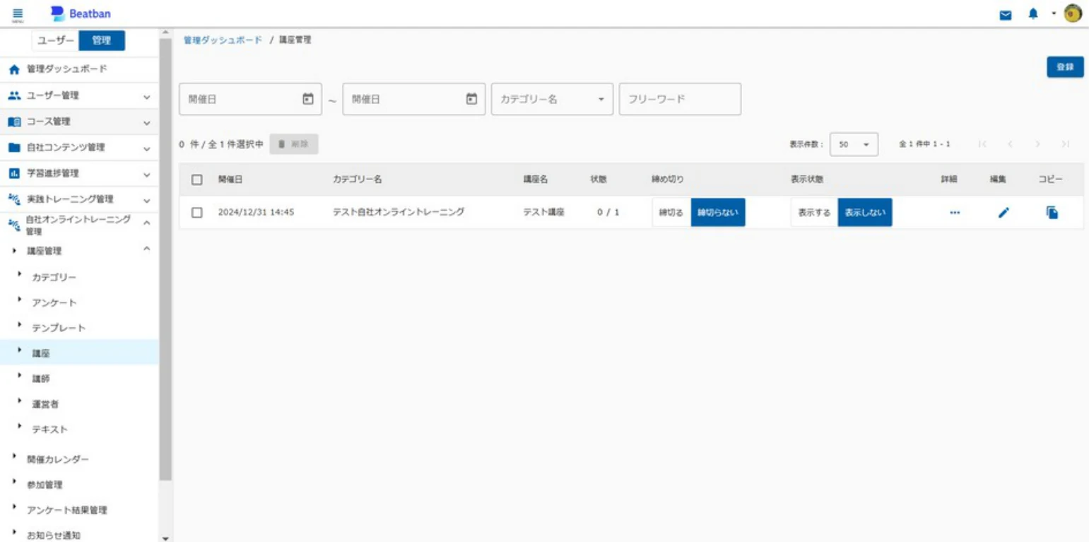The height and width of the screenshot is (542, 1089).
Task: Click the コース管理 book icon
Action: pos(13,122)
